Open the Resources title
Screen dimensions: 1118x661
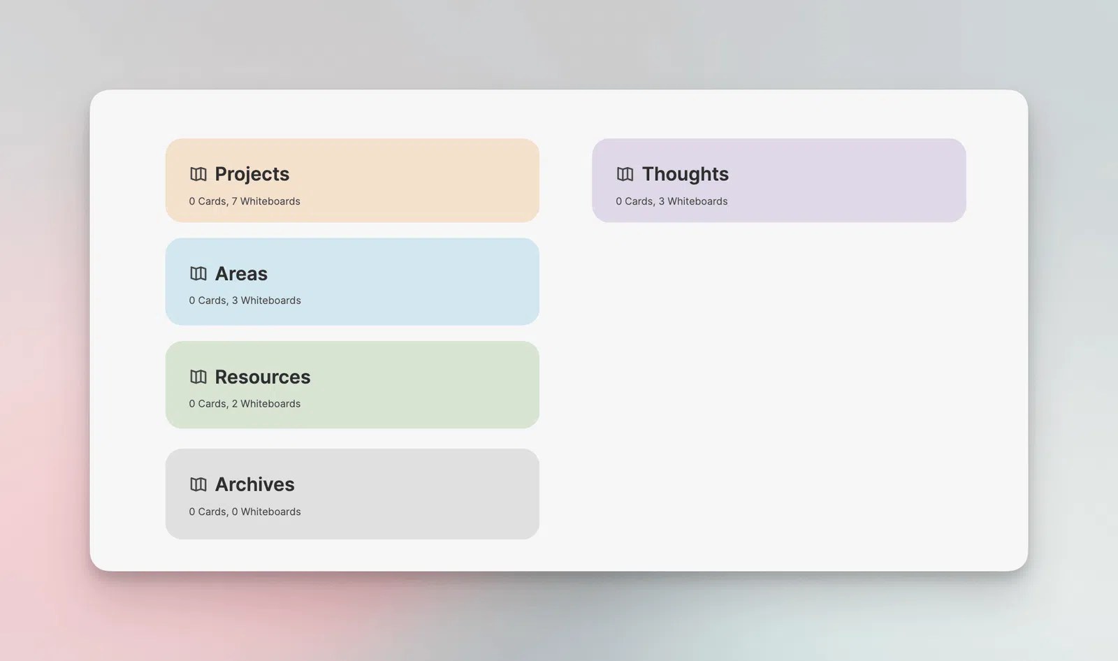tap(263, 377)
